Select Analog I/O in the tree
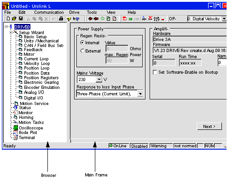 pos(34,92)
